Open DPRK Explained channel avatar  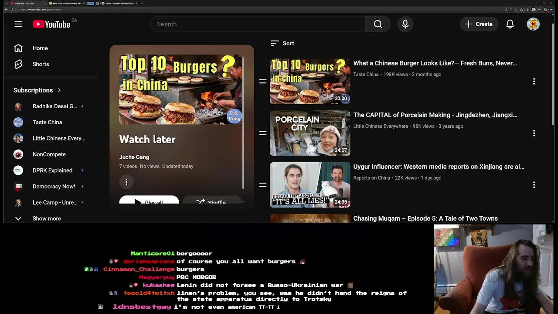pos(18,170)
